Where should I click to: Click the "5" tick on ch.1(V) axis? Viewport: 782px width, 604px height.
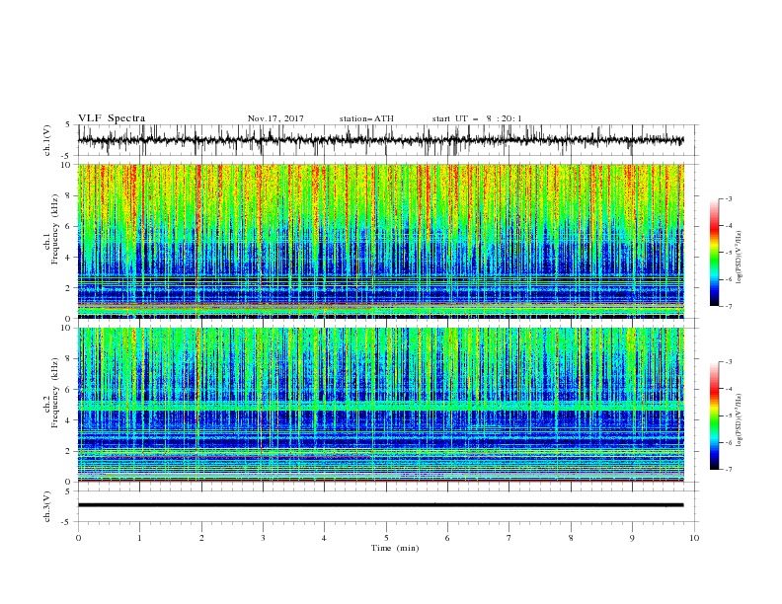(x=68, y=125)
